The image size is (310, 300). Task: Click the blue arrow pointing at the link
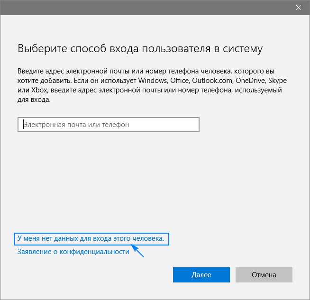(138, 251)
